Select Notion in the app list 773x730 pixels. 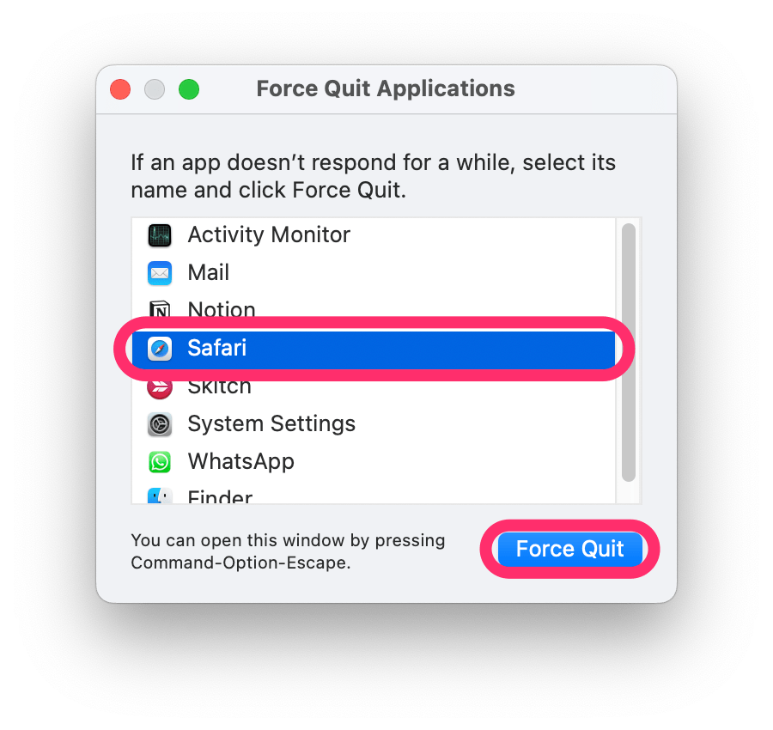click(374, 311)
